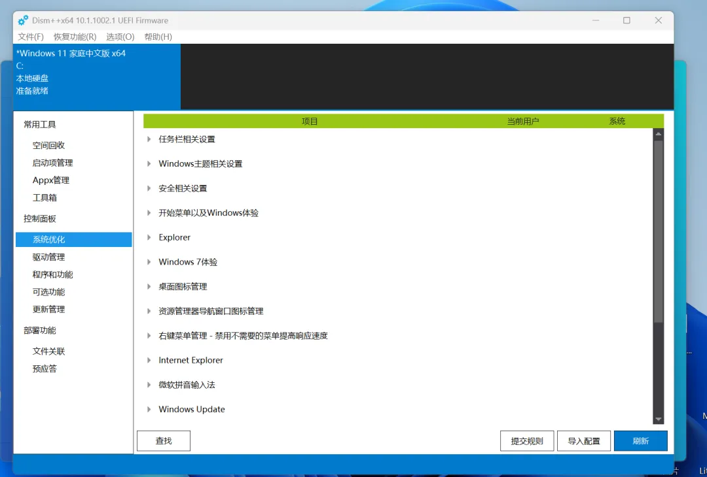Open 预应答 in the sidebar
707x477 pixels.
pyautogui.click(x=45, y=369)
